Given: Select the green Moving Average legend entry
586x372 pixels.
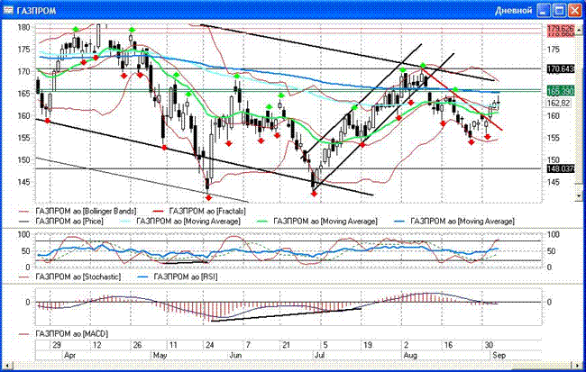Looking at the screenshot, I should tap(317, 221).
